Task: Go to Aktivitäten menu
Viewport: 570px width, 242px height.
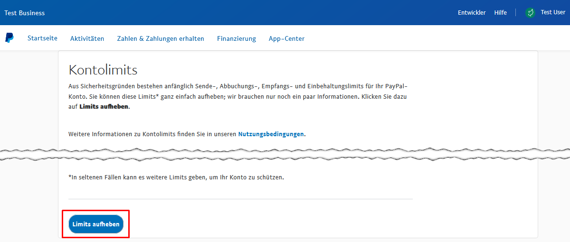Action: pyautogui.click(x=87, y=38)
